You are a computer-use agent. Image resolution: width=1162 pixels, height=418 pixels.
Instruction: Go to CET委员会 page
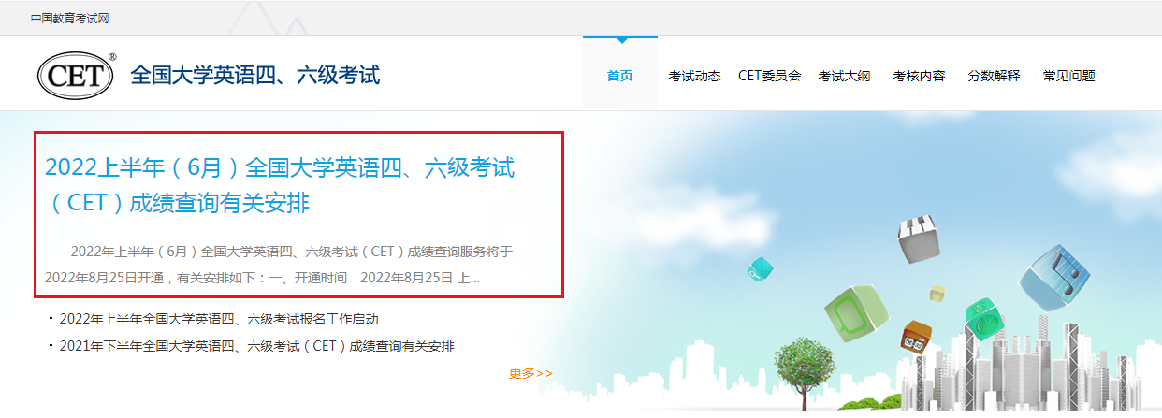[769, 76]
